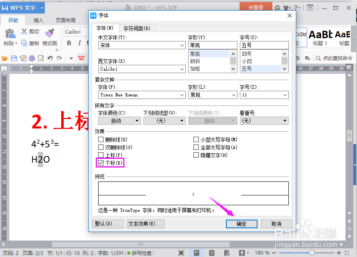Redo the last action
Image resolution: width=357 pixels, height=257 pixels.
[x=58, y=58]
